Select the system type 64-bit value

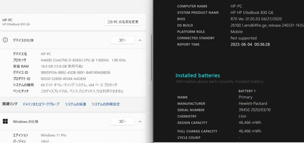79,85
